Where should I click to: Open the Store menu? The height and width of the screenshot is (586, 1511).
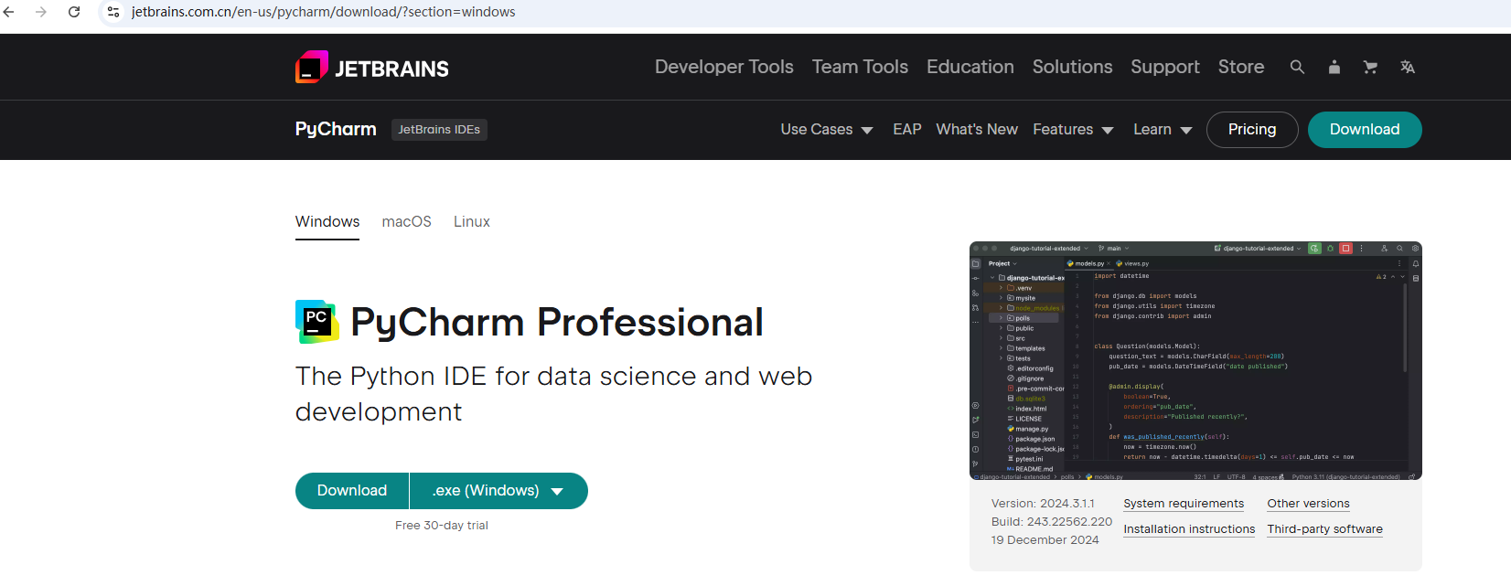point(1241,67)
